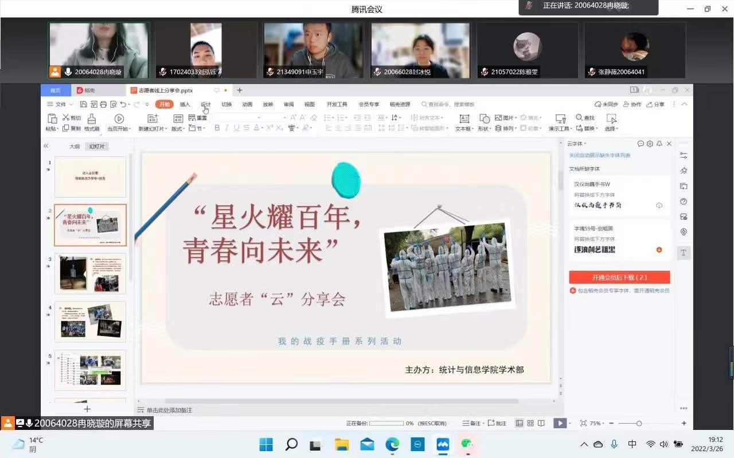This screenshot has height=458, width=734.
Task: Click the 关闭自动展示缺失字体列表 link
Action: point(599,155)
